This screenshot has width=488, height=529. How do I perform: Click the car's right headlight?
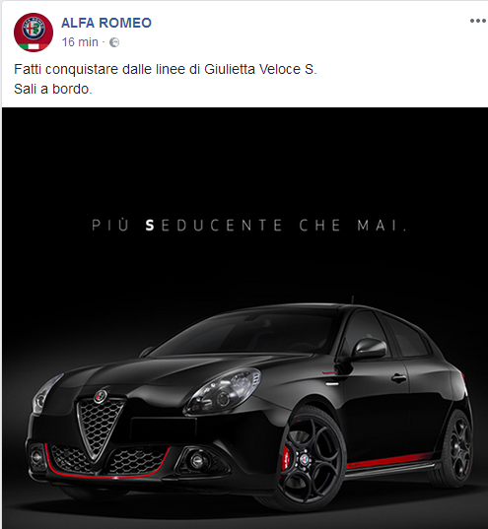tap(223, 392)
